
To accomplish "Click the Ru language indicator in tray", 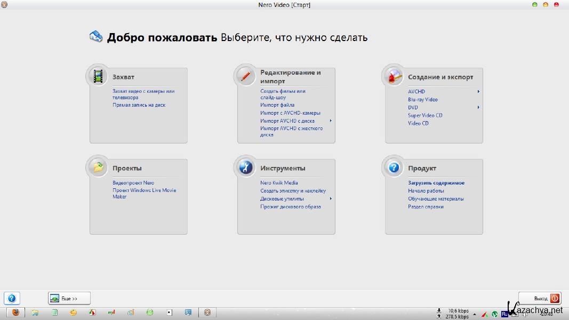I will click(504, 314).
